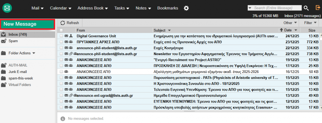Click the orange logout icon

coord(318,8)
